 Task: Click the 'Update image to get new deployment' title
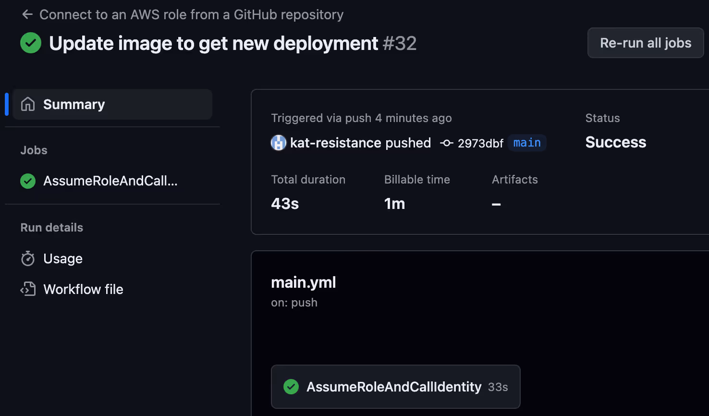tap(214, 43)
